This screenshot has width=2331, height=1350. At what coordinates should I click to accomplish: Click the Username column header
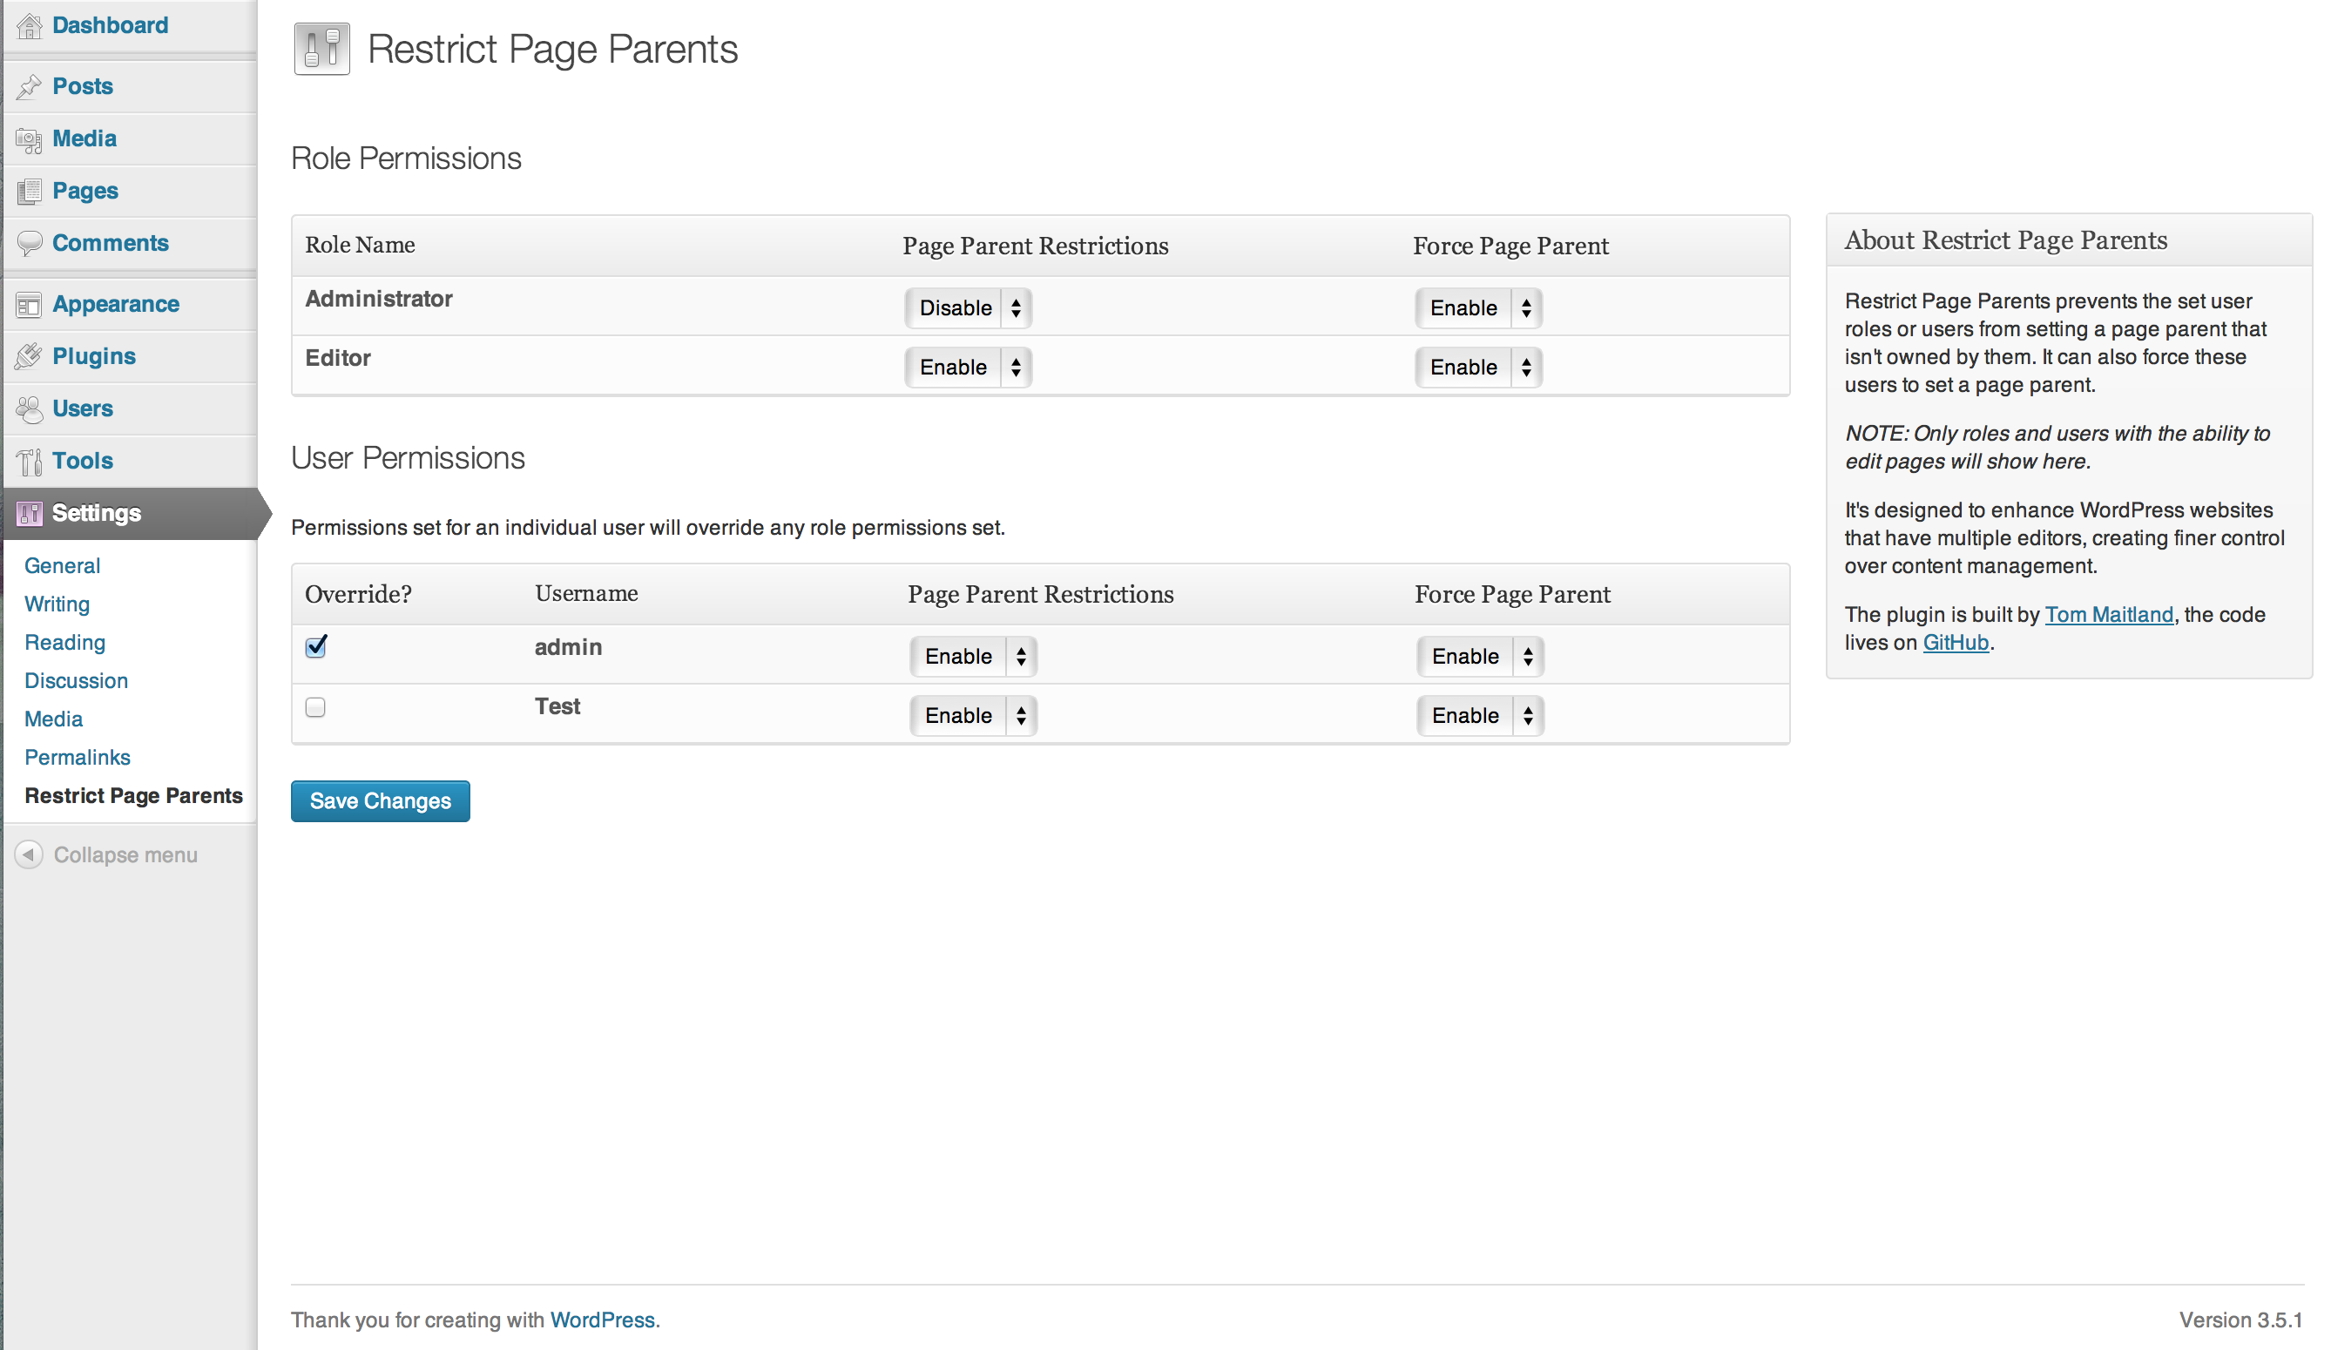click(586, 594)
